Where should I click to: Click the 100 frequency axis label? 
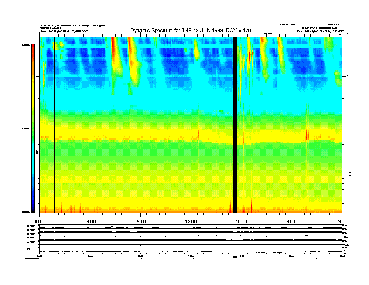[350, 77]
